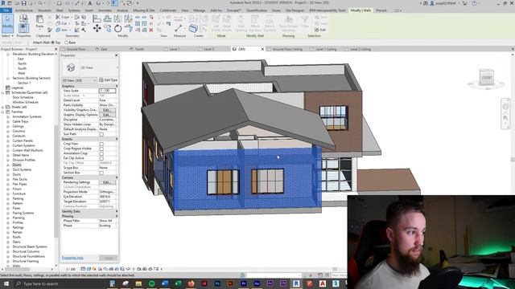Click the Text 'A' quick access icon
515x289 pixels.
90,3
